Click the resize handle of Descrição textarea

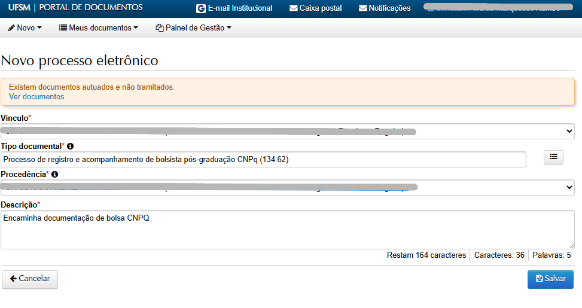click(571, 246)
